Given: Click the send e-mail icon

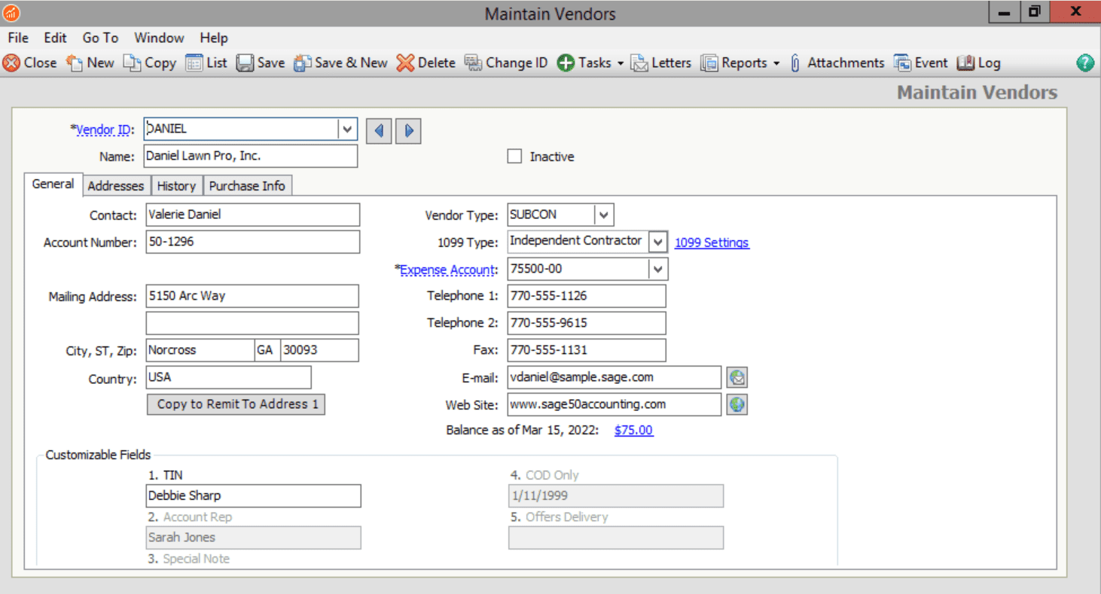Looking at the screenshot, I should pyautogui.click(x=737, y=377).
